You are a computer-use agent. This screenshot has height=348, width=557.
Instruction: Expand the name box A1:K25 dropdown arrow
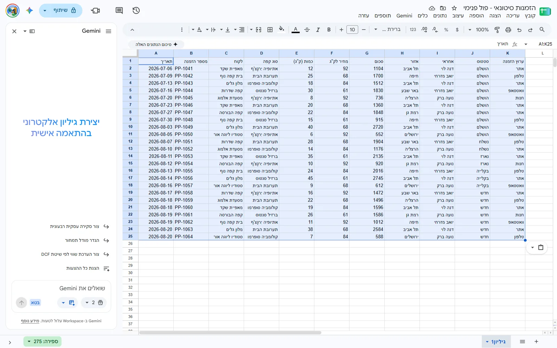point(526,44)
